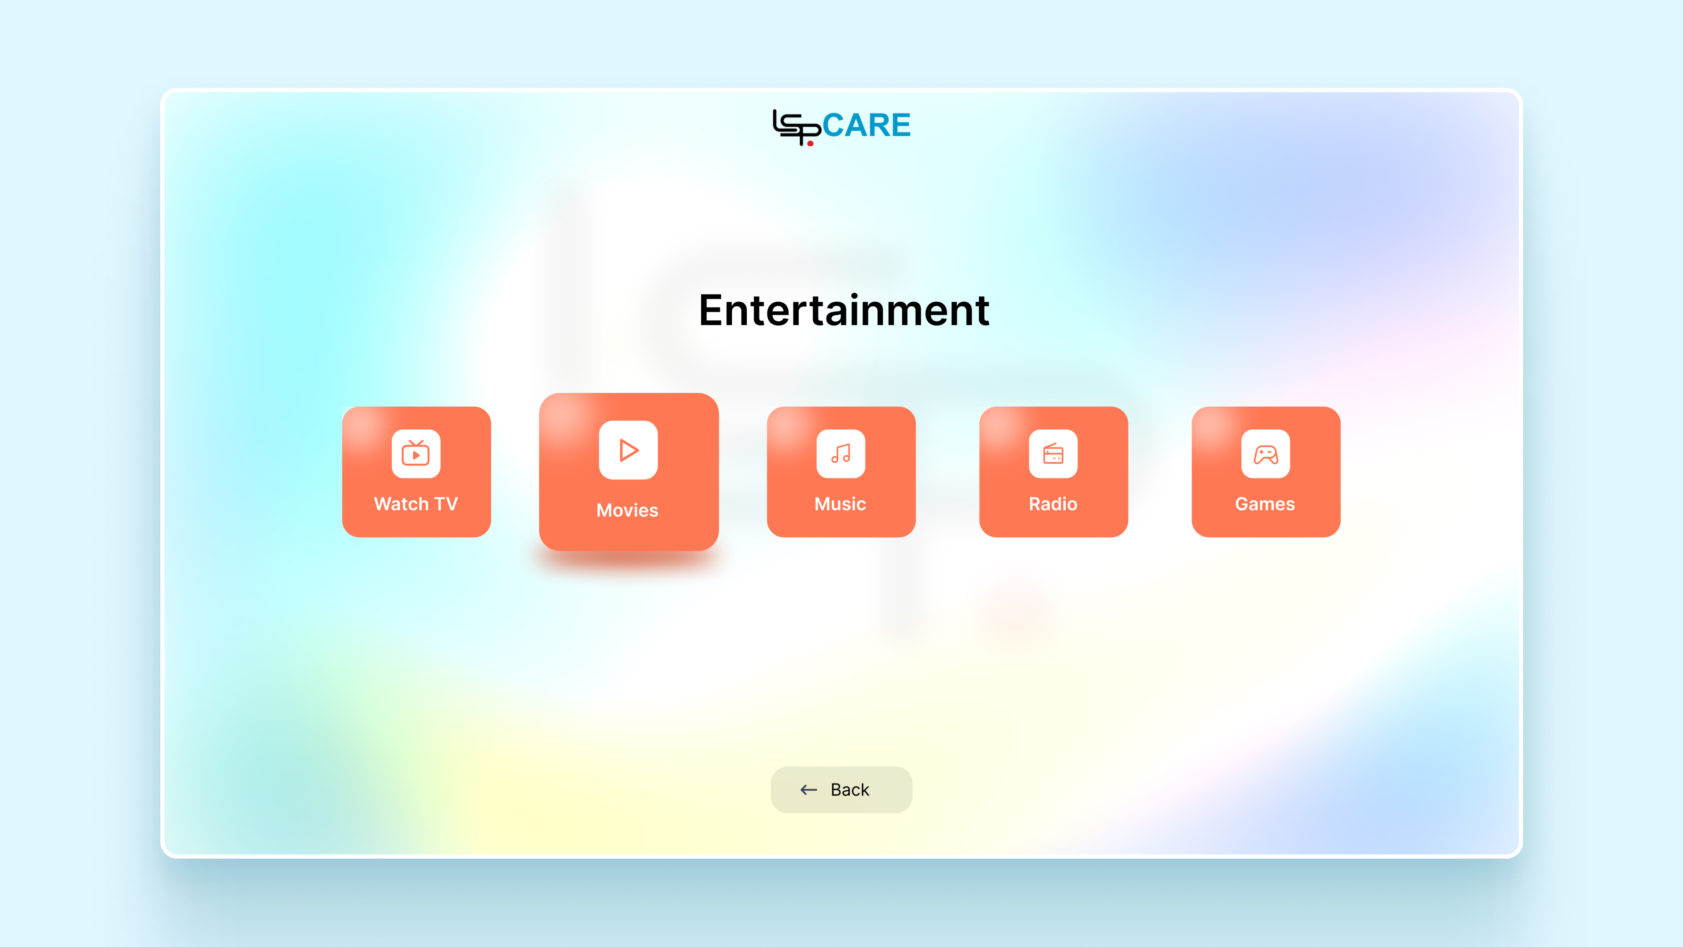This screenshot has height=947, width=1683.
Task: Click the "Movies" text label
Action: click(627, 510)
